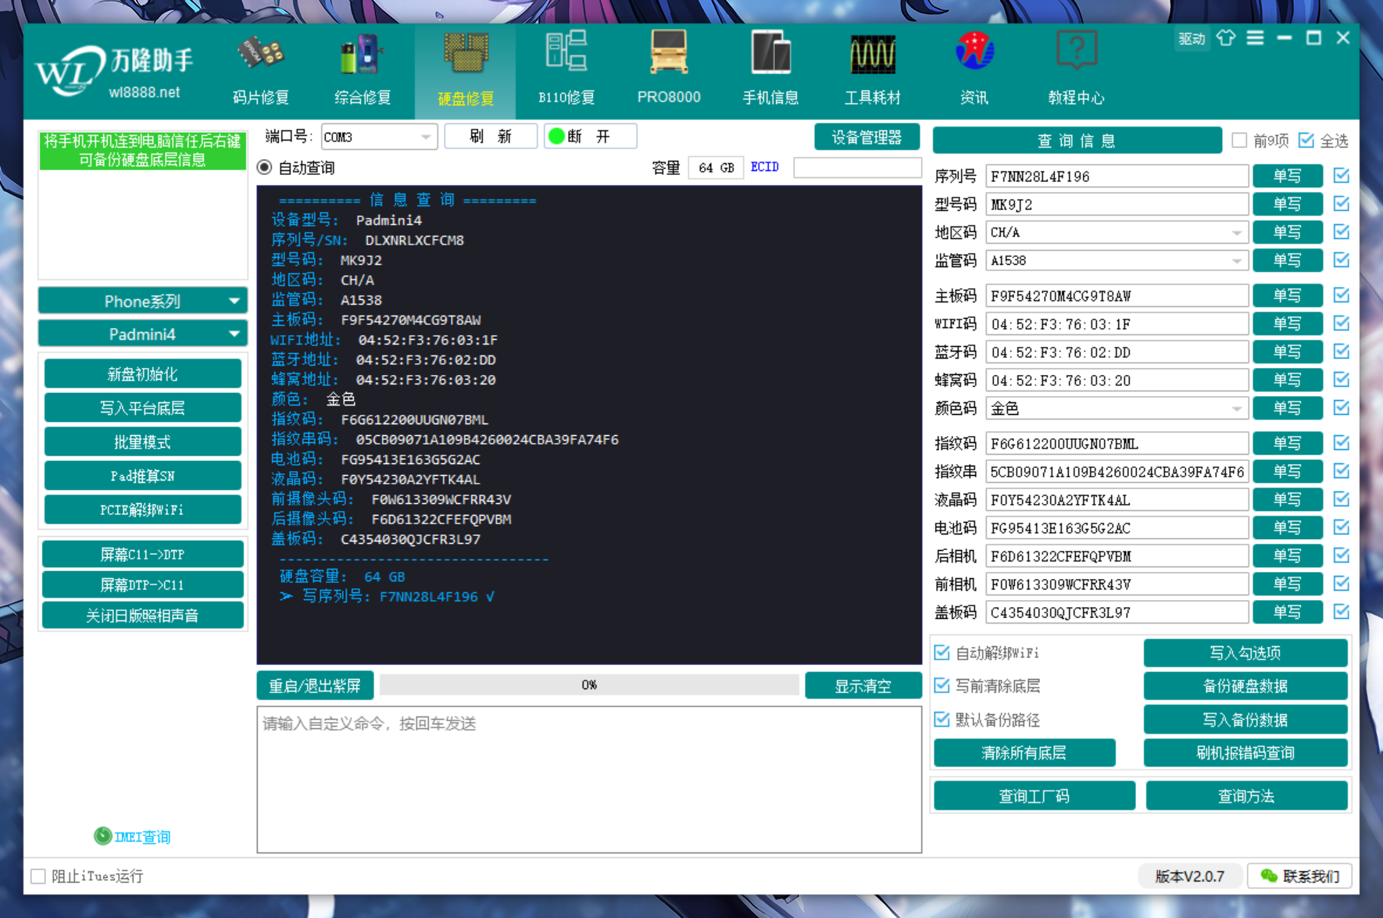Viewport: 1383px width, 918px height.
Task: Expand the COM3 port dropdown
Action: [425, 137]
